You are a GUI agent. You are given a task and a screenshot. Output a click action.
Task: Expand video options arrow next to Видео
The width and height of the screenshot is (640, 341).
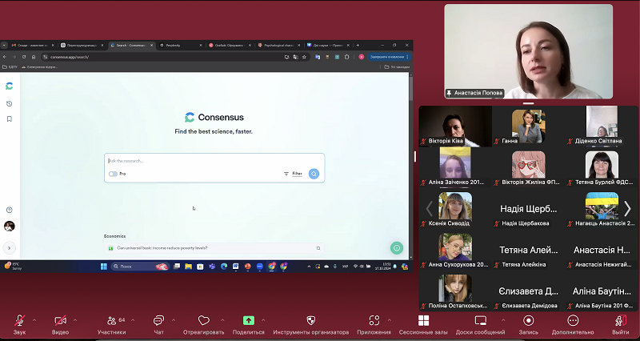75,320
